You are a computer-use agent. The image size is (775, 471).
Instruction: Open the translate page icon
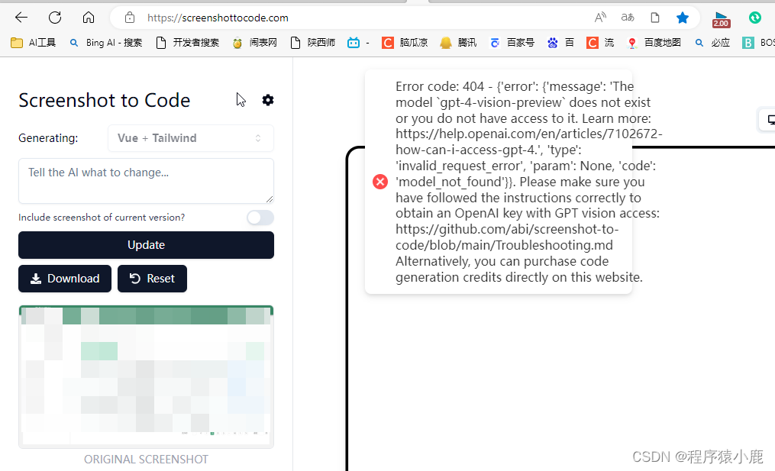[x=628, y=18]
